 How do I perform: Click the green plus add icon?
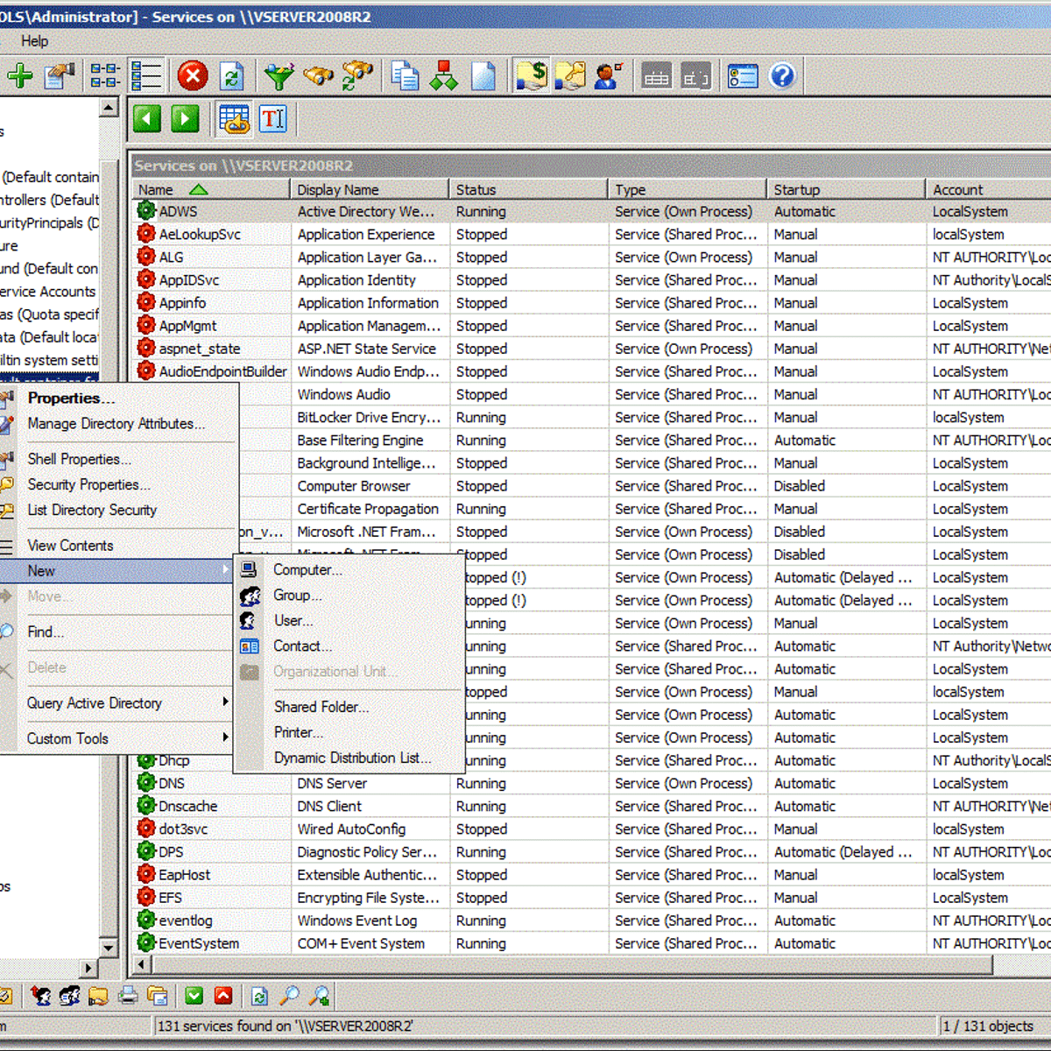(19, 76)
